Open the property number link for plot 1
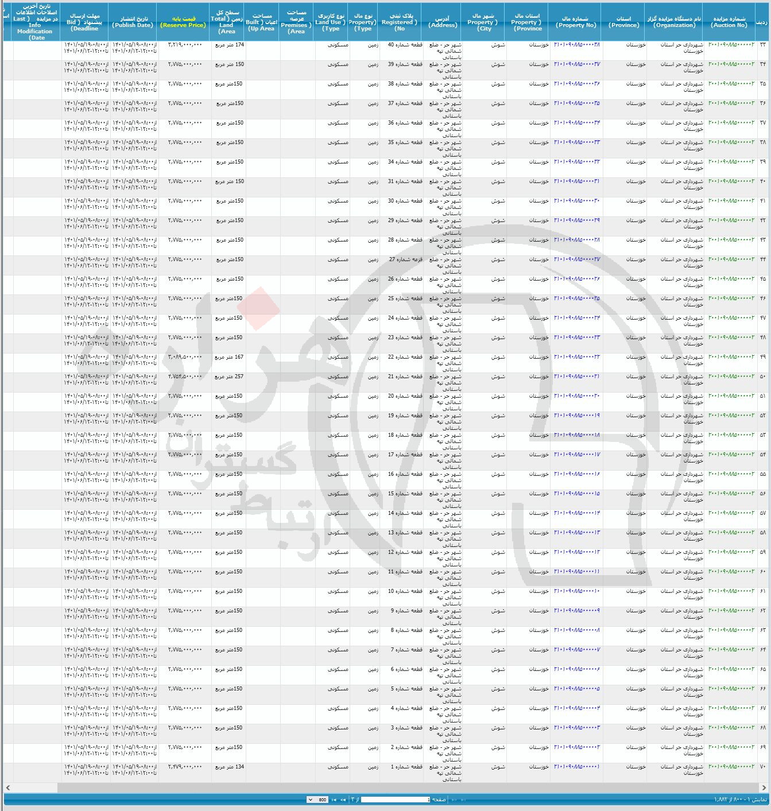Screen dimensions: 771x811 point(577,767)
